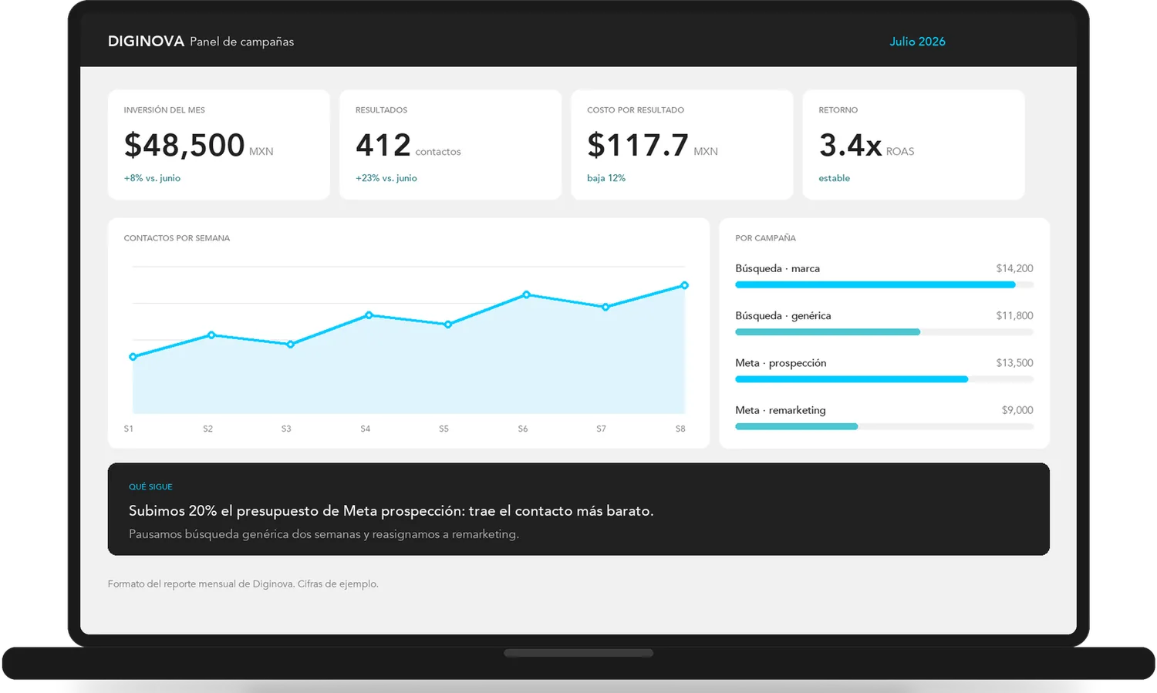This screenshot has height=693, width=1157.
Task: Click the Búsqueda · genérica progress bar
Action: click(884, 332)
